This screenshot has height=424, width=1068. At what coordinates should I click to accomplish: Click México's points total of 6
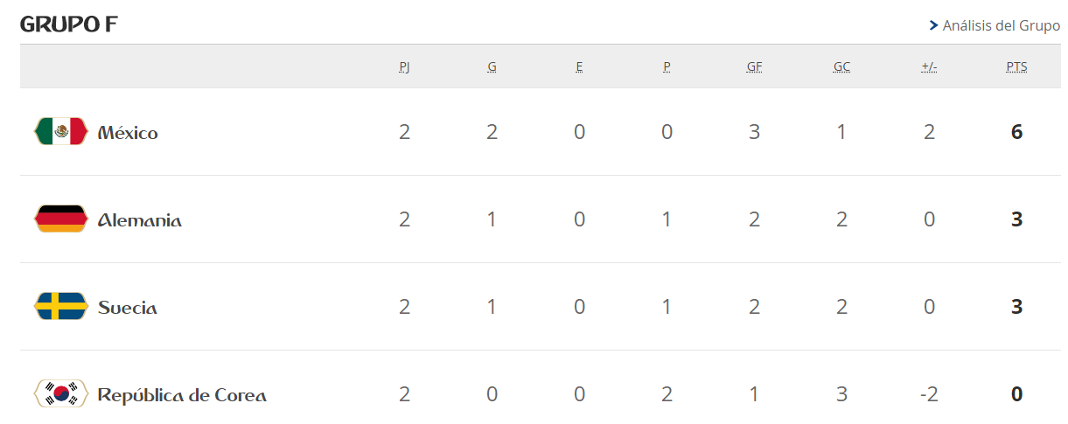point(1016,132)
